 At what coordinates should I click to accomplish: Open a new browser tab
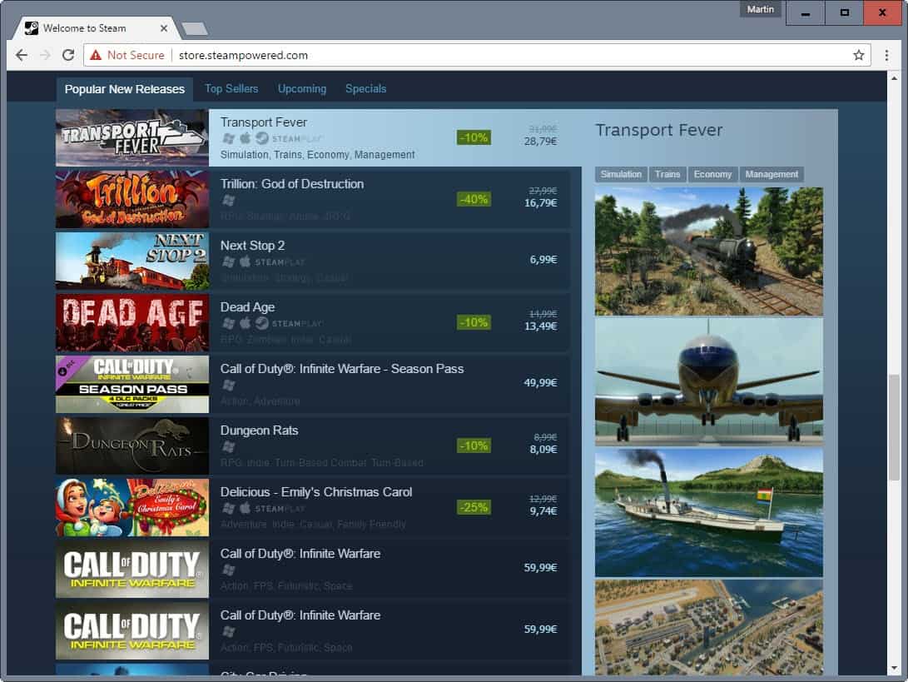[195, 28]
